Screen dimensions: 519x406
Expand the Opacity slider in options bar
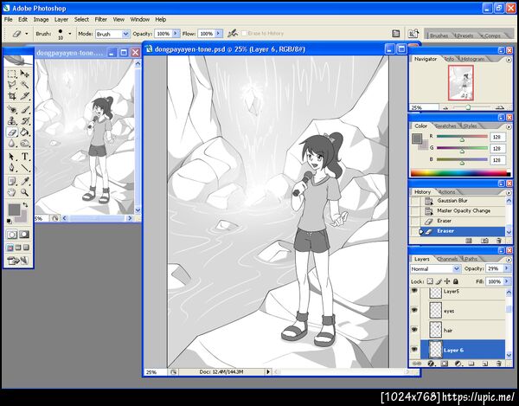pos(176,34)
